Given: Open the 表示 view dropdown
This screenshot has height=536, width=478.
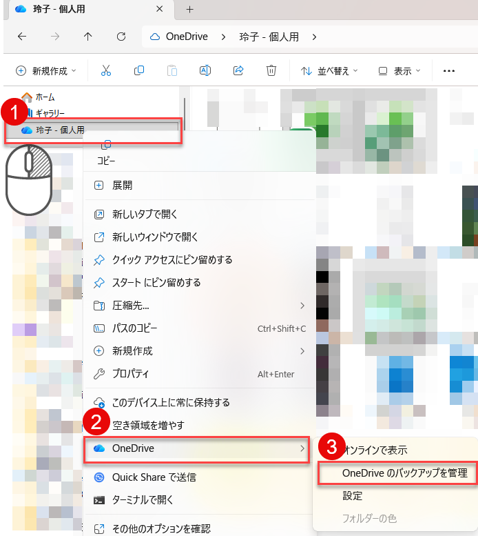Looking at the screenshot, I should click(399, 70).
